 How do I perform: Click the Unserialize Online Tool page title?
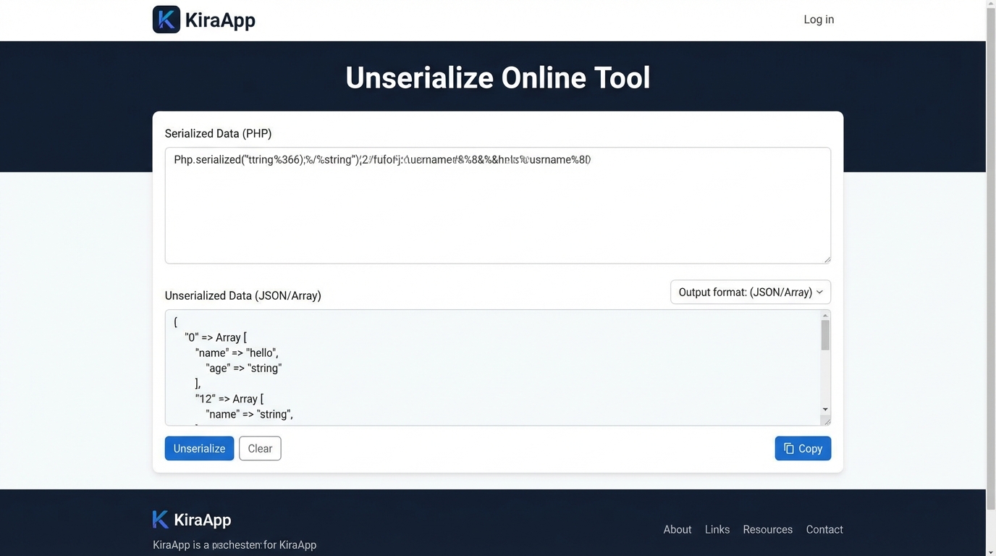pos(497,77)
